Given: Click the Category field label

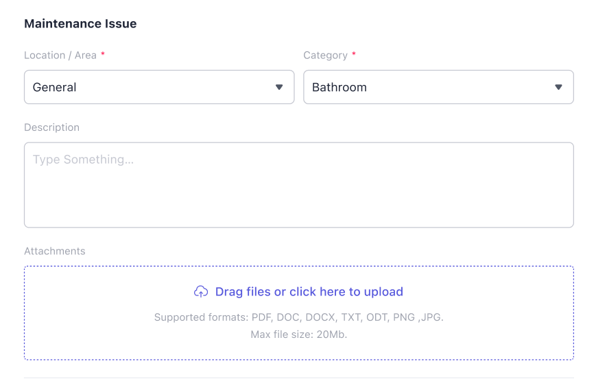Looking at the screenshot, I should [325, 55].
